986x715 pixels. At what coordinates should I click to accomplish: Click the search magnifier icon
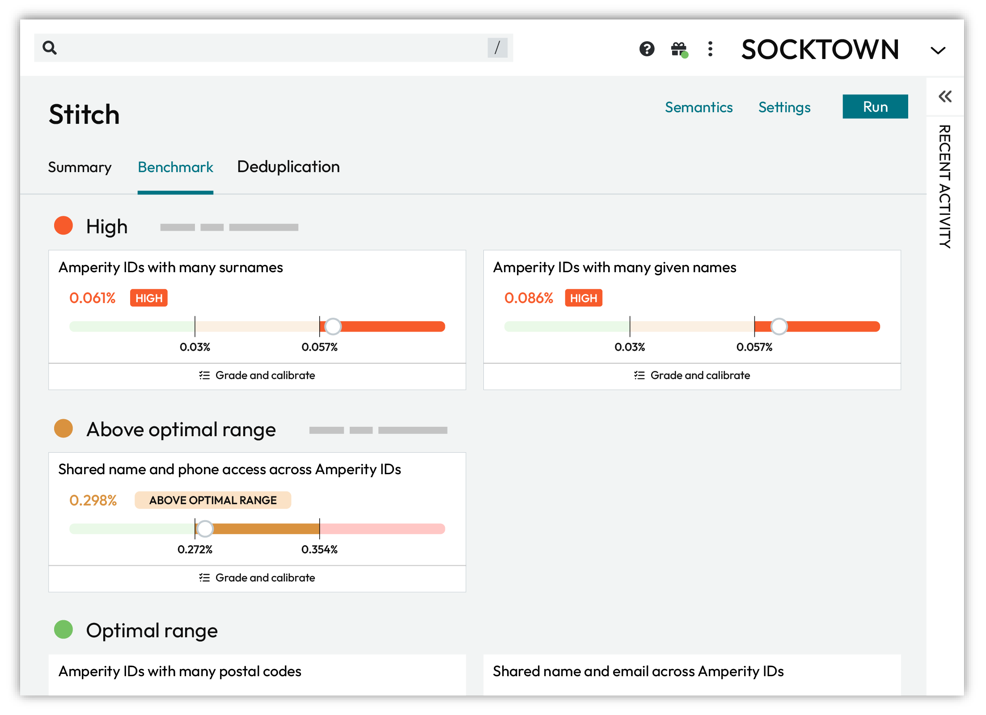(51, 47)
